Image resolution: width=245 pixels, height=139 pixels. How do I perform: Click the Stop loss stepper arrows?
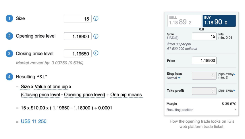[x=213, y=76]
